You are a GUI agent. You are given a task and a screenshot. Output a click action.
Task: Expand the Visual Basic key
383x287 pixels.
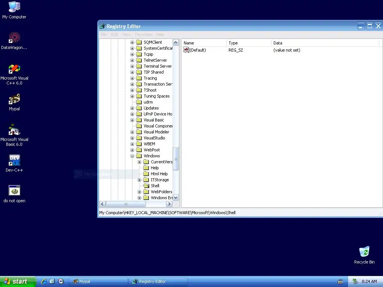click(132, 120)
